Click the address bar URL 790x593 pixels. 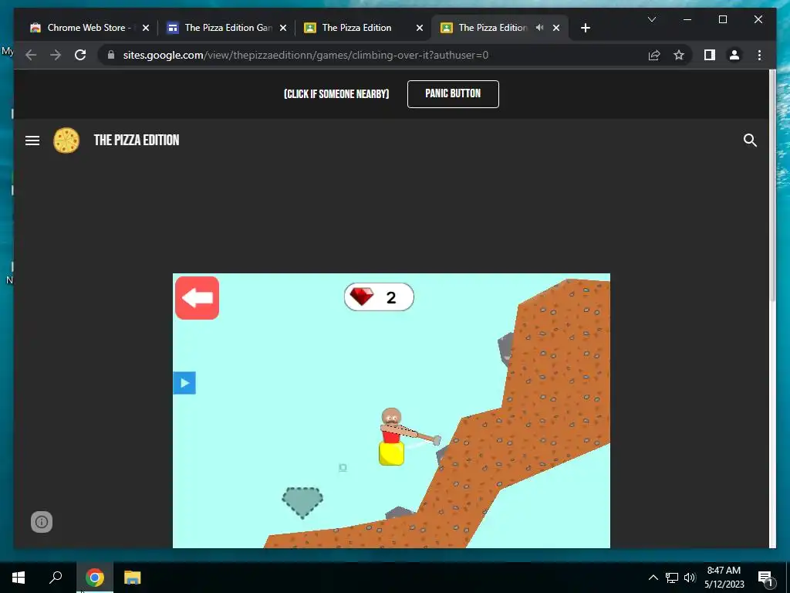point(306,55)
